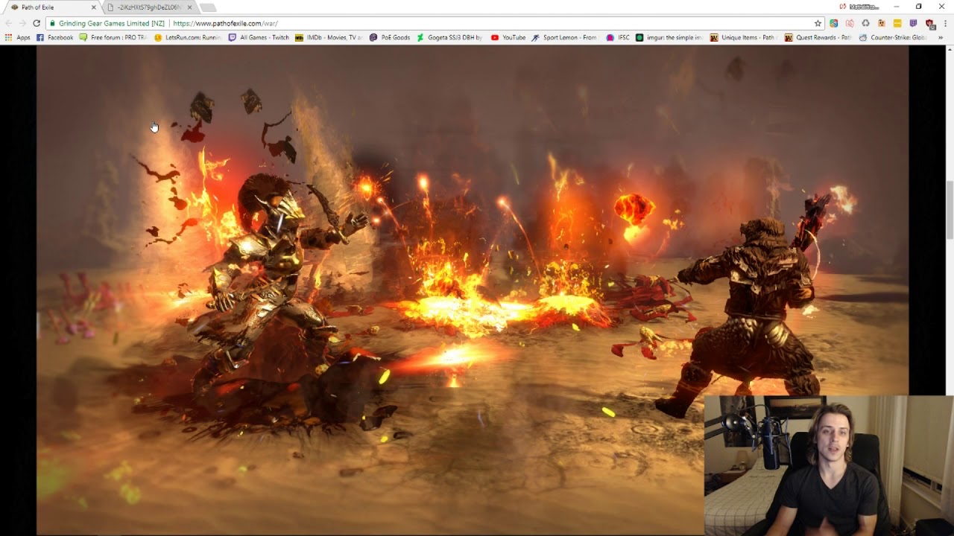Image resolution: width=954 pixels, height=536 pixels.
Task: Open the YouTube bookmark
Action: click(x=508, y=37)
